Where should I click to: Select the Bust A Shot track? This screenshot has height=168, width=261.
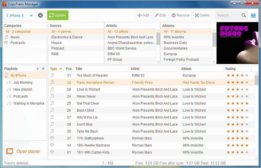point(151,110)
